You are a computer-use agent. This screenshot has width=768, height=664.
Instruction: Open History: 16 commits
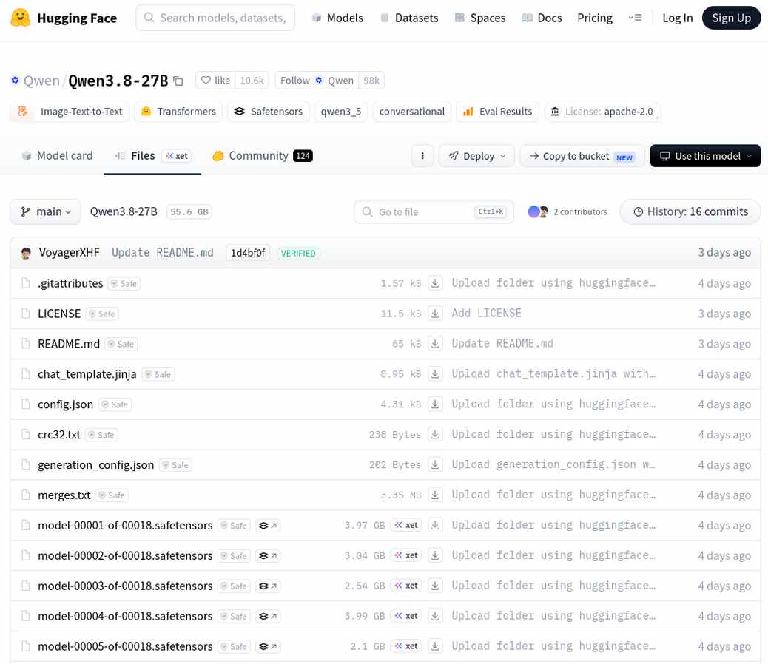pos(690,212)
